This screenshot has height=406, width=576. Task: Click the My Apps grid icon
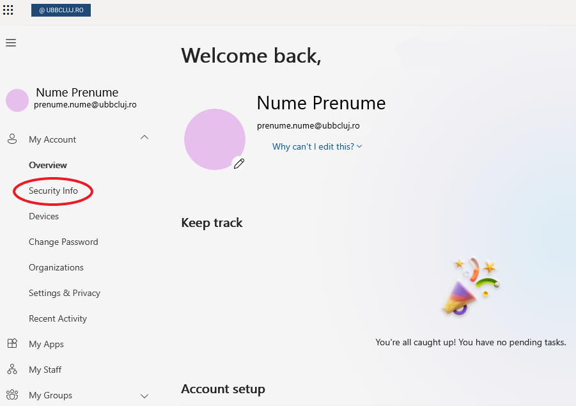[x=12, y=344]
